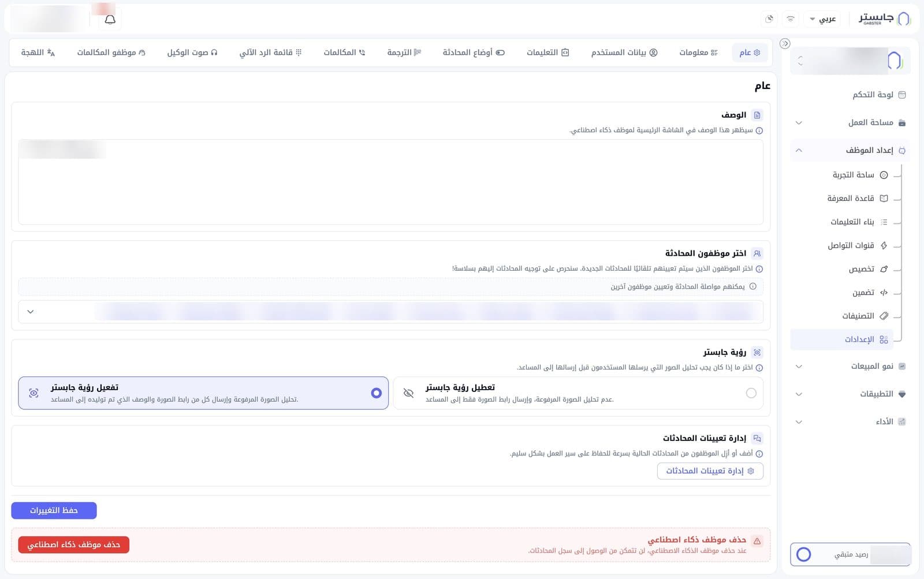The image size is (924, 579).
Task: Click the اختر موظفون المحادثة people icon
Action: pos(757,253)
